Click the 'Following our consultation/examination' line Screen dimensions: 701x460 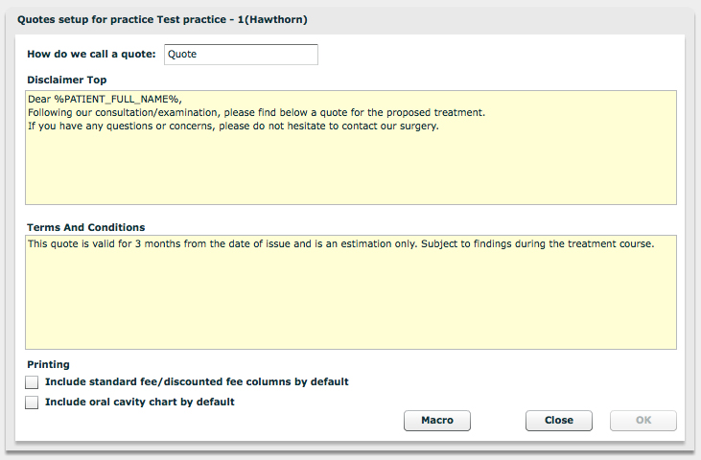click(256, 112)
